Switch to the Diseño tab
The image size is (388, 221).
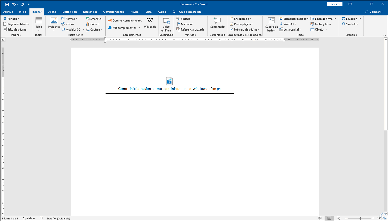coord(52,12)
